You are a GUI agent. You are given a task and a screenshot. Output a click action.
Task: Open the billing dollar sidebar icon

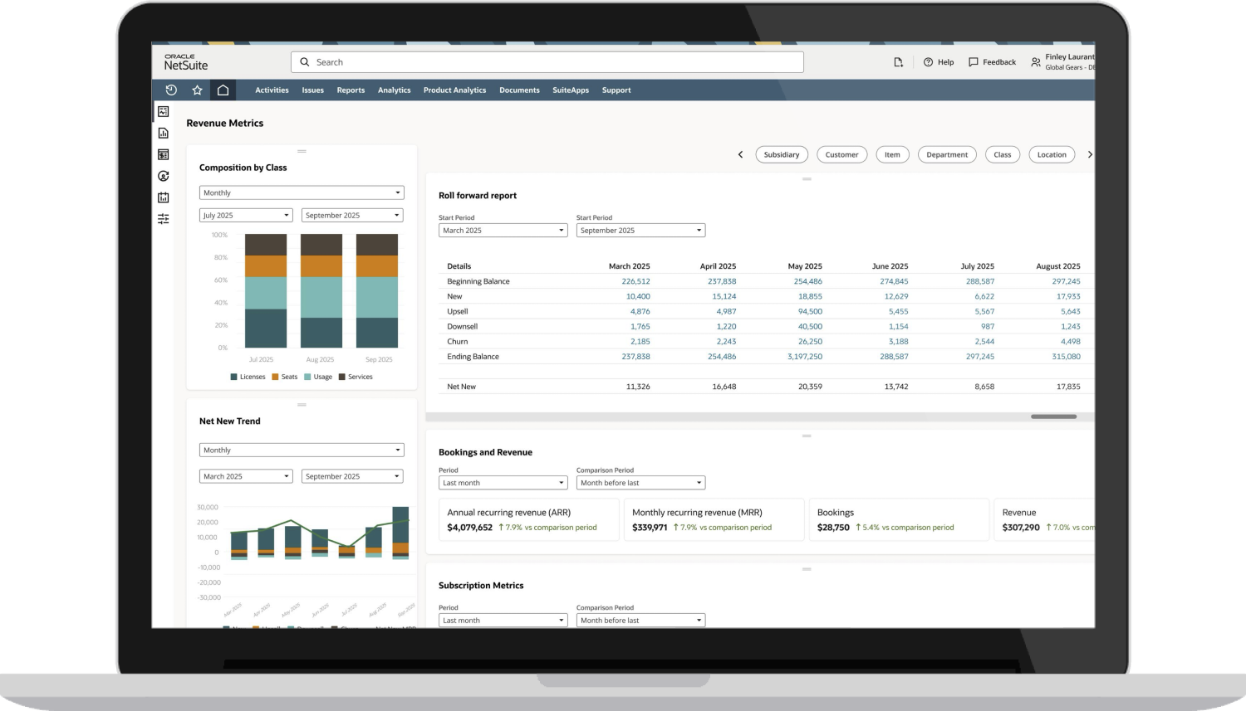click(x=164, y=154)
